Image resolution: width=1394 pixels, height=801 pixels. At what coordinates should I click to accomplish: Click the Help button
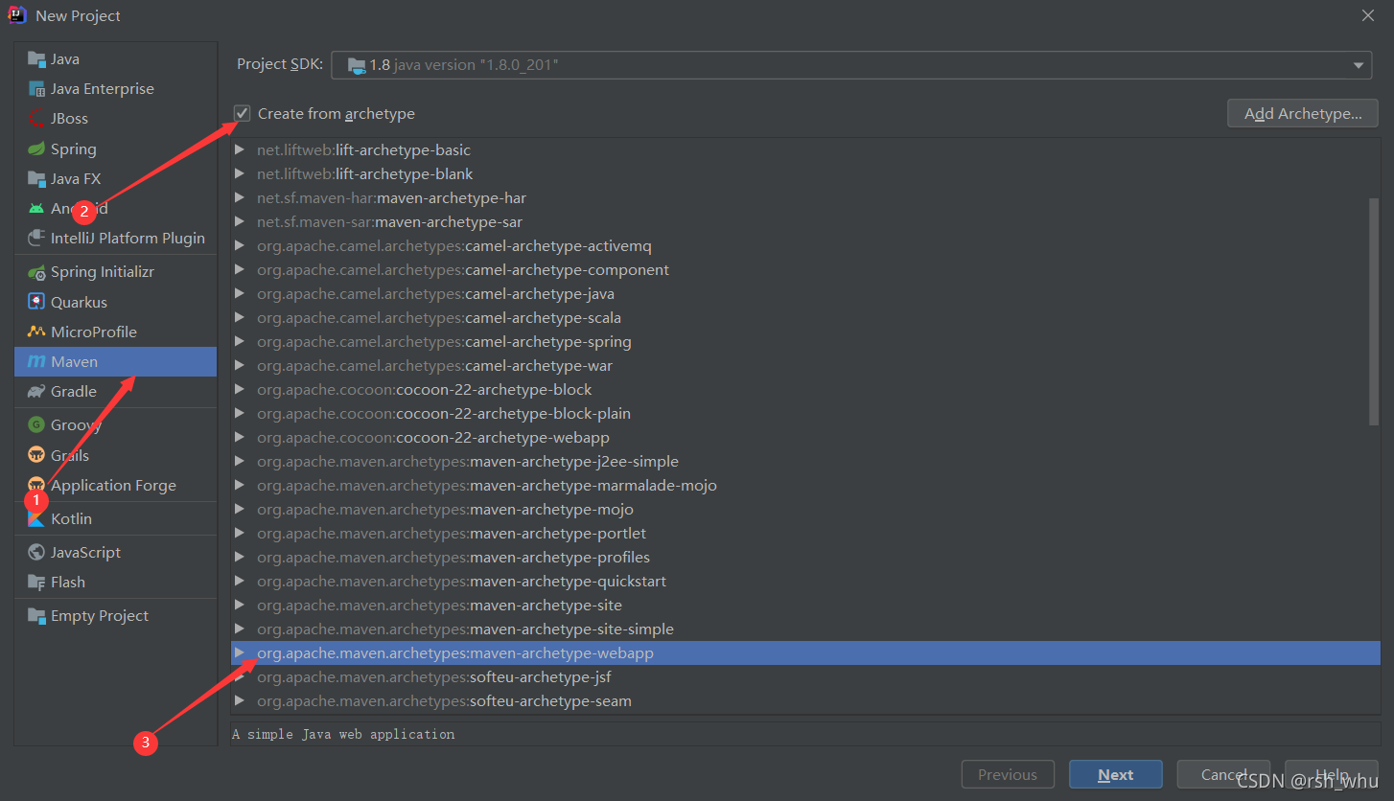pos(1332,774)
